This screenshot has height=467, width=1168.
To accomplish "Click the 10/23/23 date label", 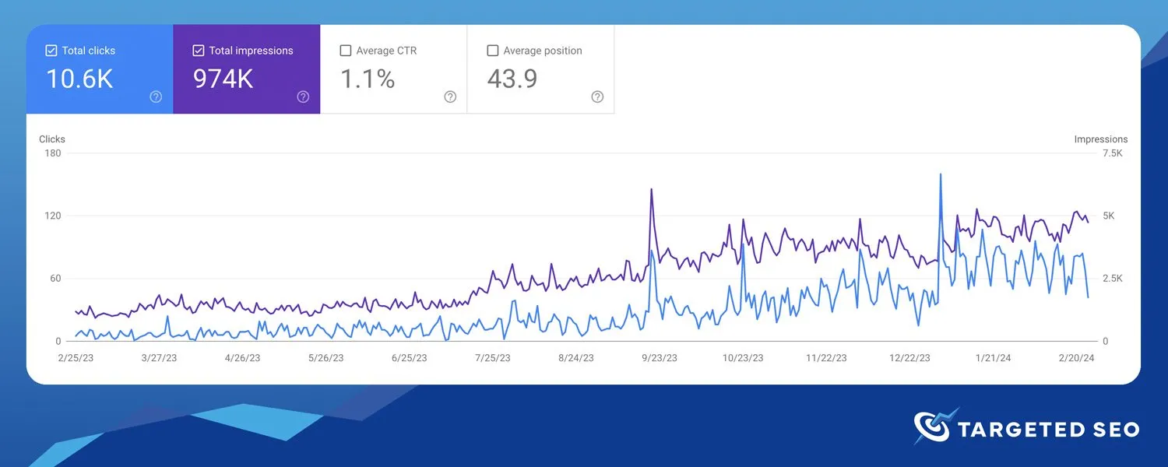I will click(743, 358).
